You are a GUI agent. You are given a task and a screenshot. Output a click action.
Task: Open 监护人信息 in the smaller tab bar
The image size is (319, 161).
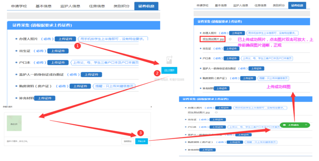pos(240,6)
